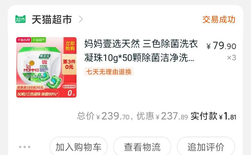Open the 妈妈壹选天然 product title

(x=141, y=51)
